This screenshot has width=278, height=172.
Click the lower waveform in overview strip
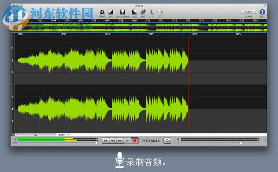pyautogui.click(x=139, y=30)
